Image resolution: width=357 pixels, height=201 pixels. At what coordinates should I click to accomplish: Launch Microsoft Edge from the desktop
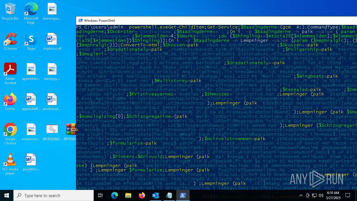[31, 13]
